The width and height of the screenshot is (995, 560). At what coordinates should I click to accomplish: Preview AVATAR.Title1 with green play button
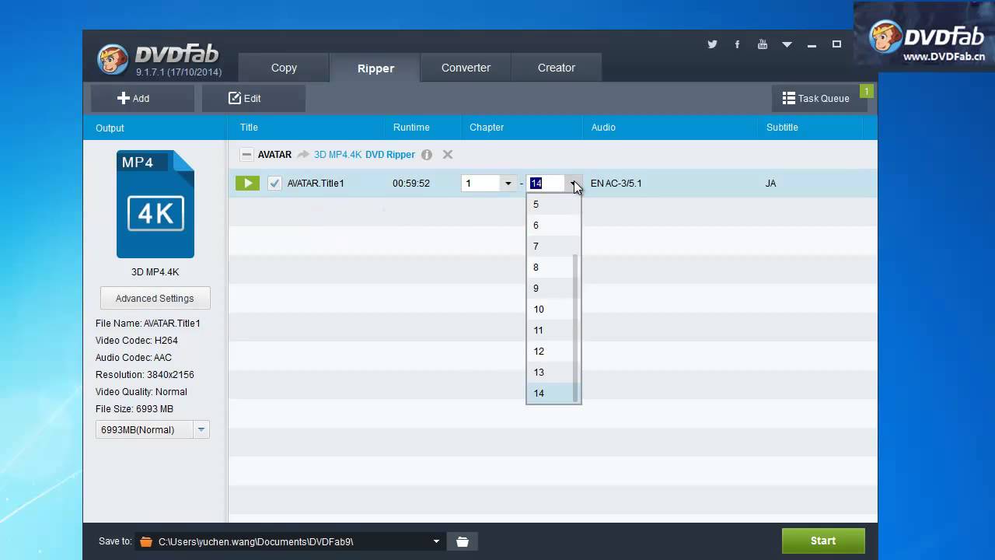(x=247, y=184)
